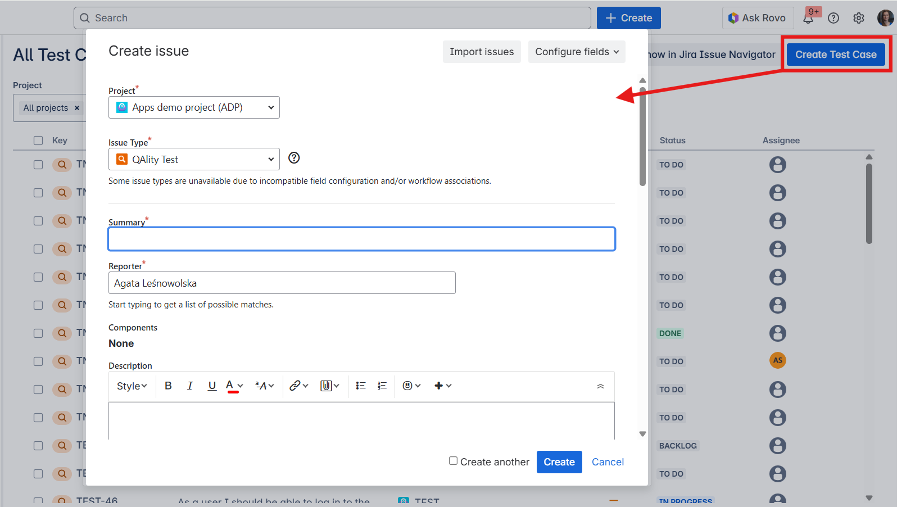Open the Help menu icon in top bar
The width and height of the screenshot is (897, 507).
click(833, 18)
